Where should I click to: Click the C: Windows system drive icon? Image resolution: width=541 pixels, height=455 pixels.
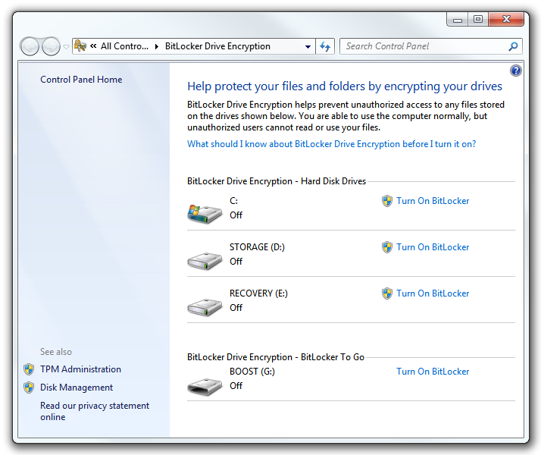click(x=205, y=214)
